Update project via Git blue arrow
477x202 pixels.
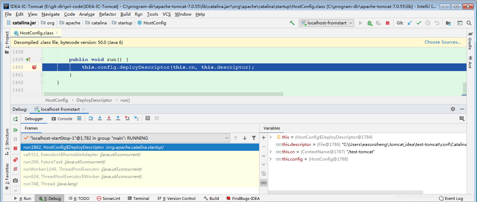[410, 23]
